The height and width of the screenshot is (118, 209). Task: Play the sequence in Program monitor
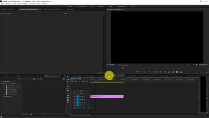coord(157,72)
